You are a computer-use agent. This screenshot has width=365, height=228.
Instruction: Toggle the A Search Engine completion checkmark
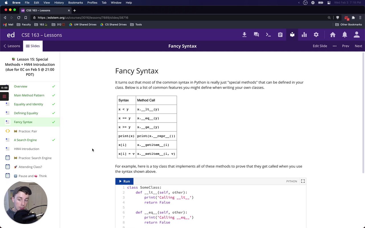(54, 140)
